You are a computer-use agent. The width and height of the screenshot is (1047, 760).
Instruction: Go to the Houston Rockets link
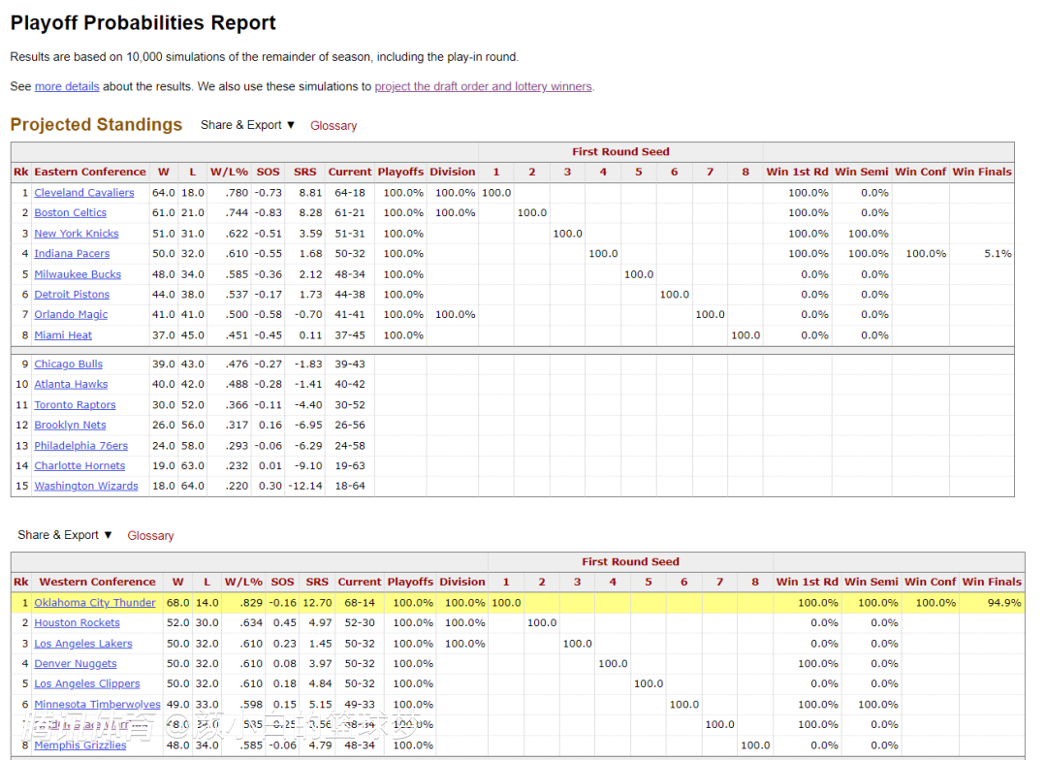[77, 622]
